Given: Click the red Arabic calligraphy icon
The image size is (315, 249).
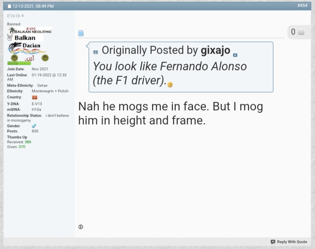Looking at the screenshot, I should [x=30, y=59].
